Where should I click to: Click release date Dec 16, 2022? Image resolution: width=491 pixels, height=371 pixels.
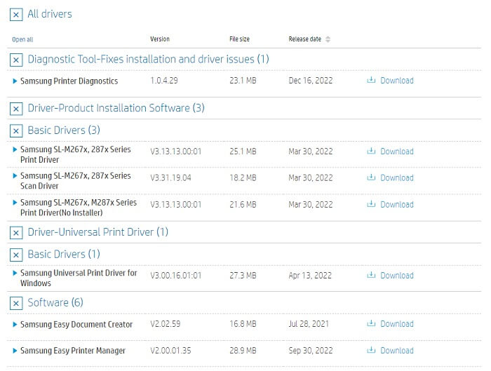[x=311, y=81]
